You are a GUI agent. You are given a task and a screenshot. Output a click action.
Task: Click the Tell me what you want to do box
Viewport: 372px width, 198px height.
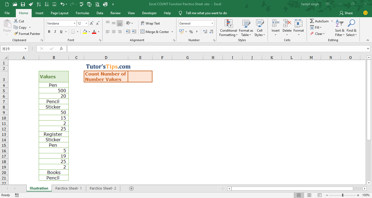coord(206,13)
